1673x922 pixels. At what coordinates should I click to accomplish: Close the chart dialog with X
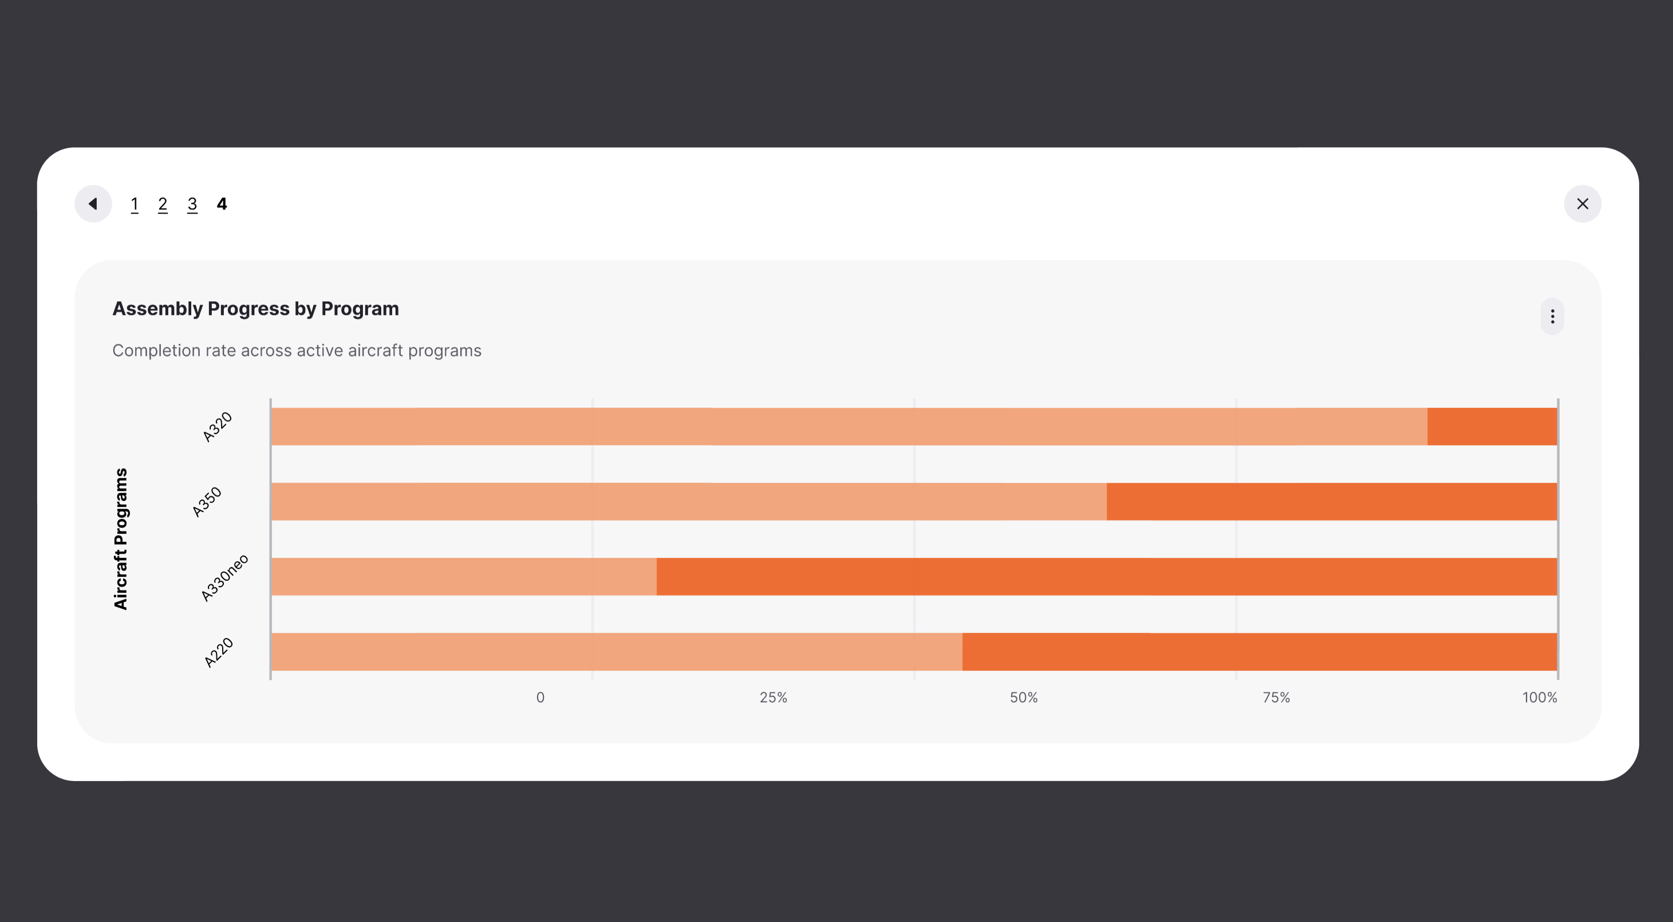tap(1582, 204)
